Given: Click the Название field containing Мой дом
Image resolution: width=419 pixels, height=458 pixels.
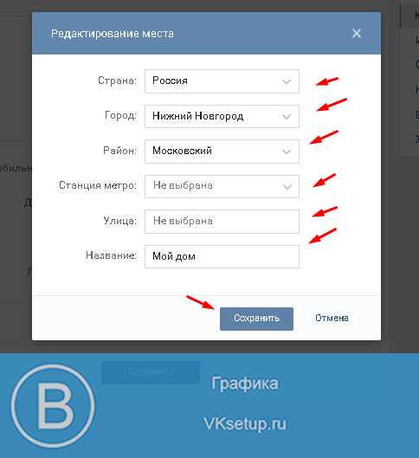Looking at the screenshot, I should click(222, 256).
